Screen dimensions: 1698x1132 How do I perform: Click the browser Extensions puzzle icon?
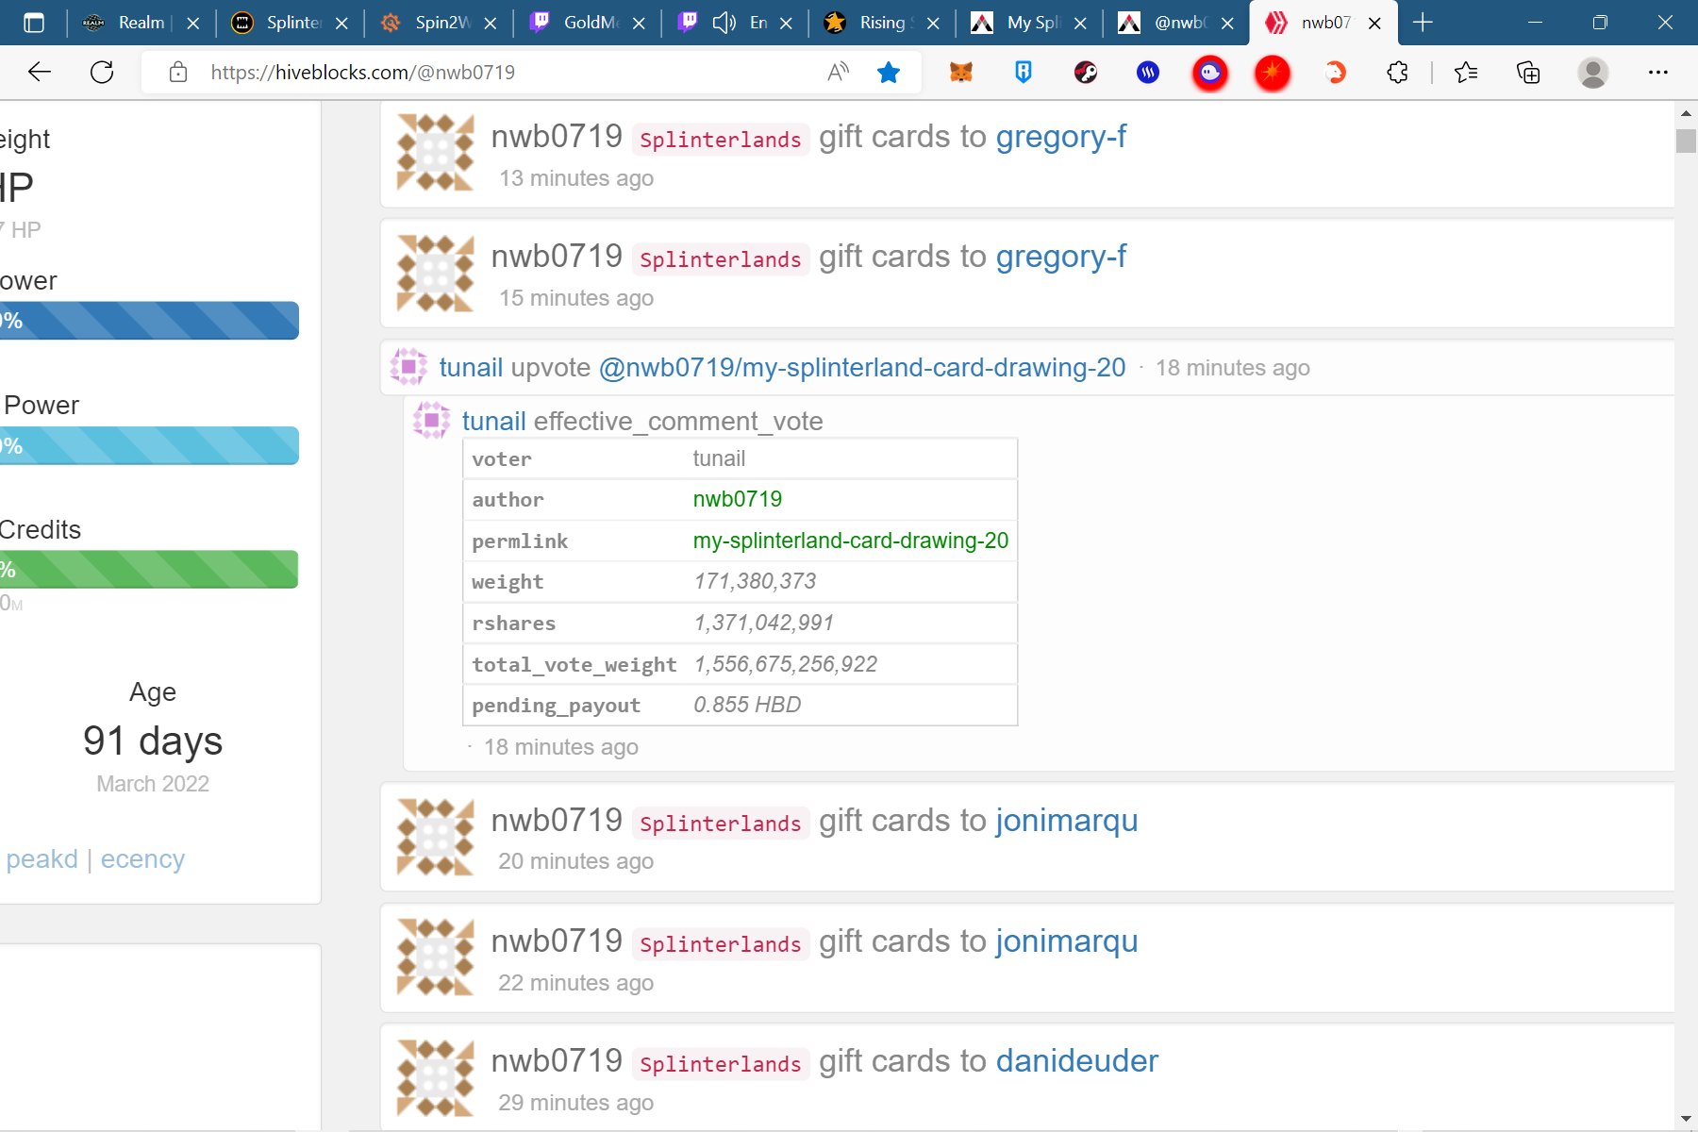pyautogui.click(x=1397, y=73)
